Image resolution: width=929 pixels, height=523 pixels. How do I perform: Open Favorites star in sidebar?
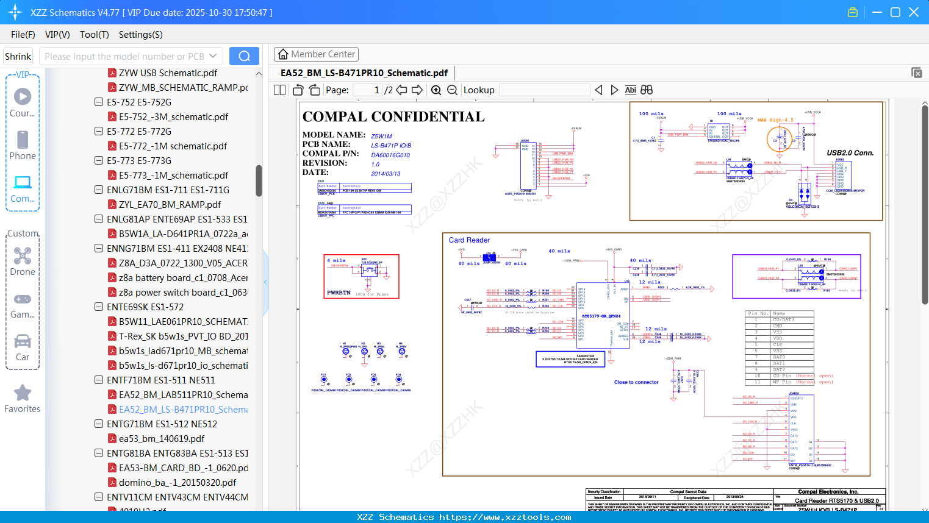coord(23,399)
